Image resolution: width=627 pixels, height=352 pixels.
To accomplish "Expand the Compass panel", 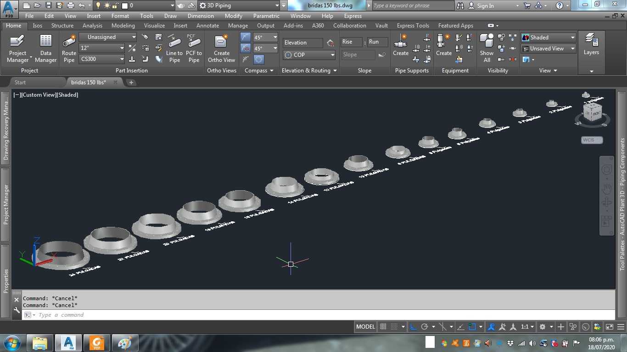I will tap(259, 71).
